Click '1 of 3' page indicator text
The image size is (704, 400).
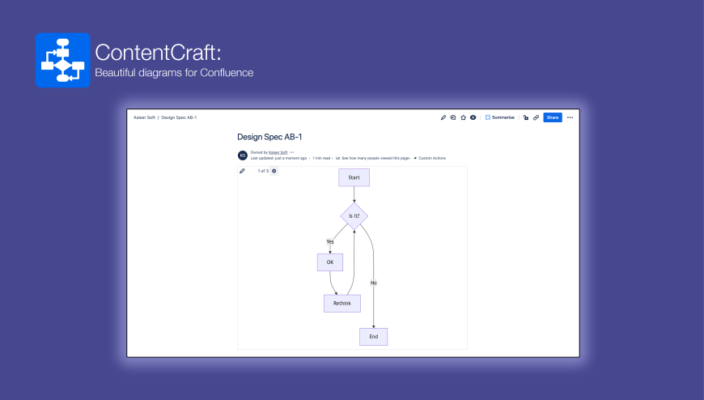[x=263, y=171]
